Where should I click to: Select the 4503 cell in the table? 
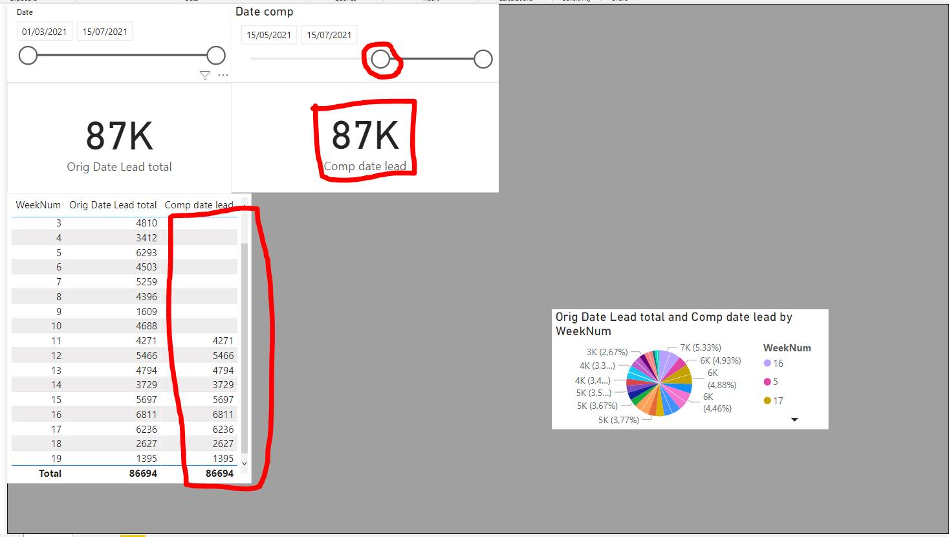click(146, 267)
